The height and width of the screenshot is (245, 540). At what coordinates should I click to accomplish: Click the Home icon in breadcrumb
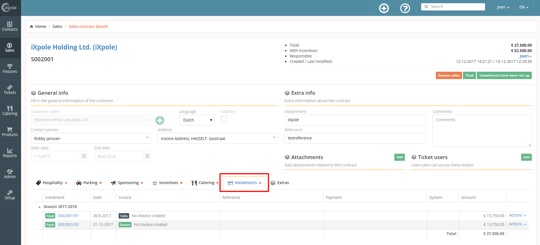coord(31,26)
